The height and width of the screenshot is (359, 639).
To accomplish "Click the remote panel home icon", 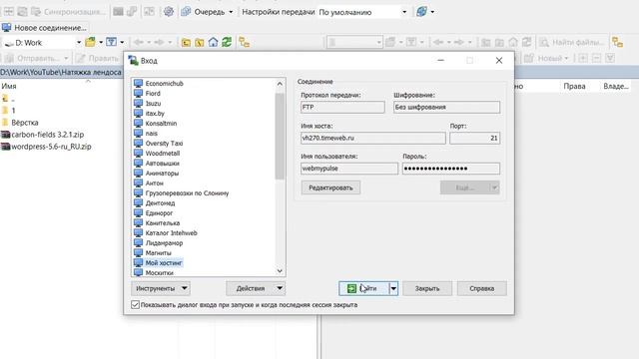I will point(513,42).
